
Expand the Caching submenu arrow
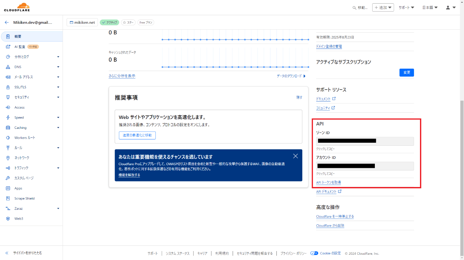click(x=58, y=128)
